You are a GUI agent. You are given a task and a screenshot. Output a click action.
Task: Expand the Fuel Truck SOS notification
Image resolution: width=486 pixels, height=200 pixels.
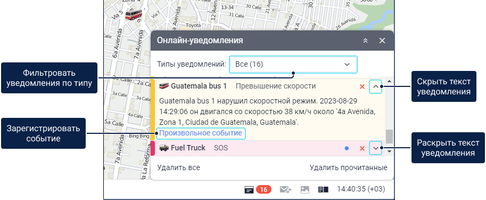[x=376, y=148]
